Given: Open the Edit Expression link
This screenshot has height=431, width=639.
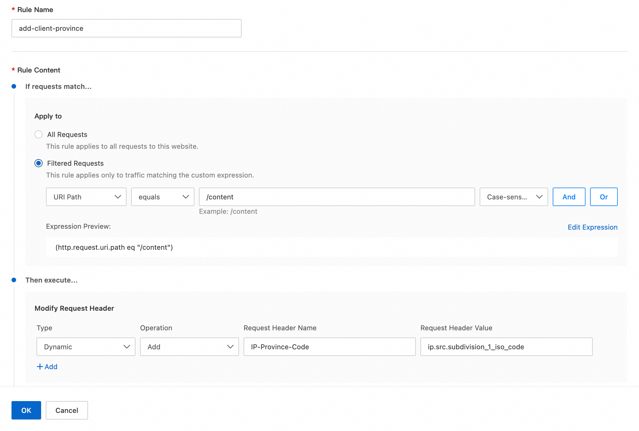Looking at the screenshot, I should [x=592, y=227].
